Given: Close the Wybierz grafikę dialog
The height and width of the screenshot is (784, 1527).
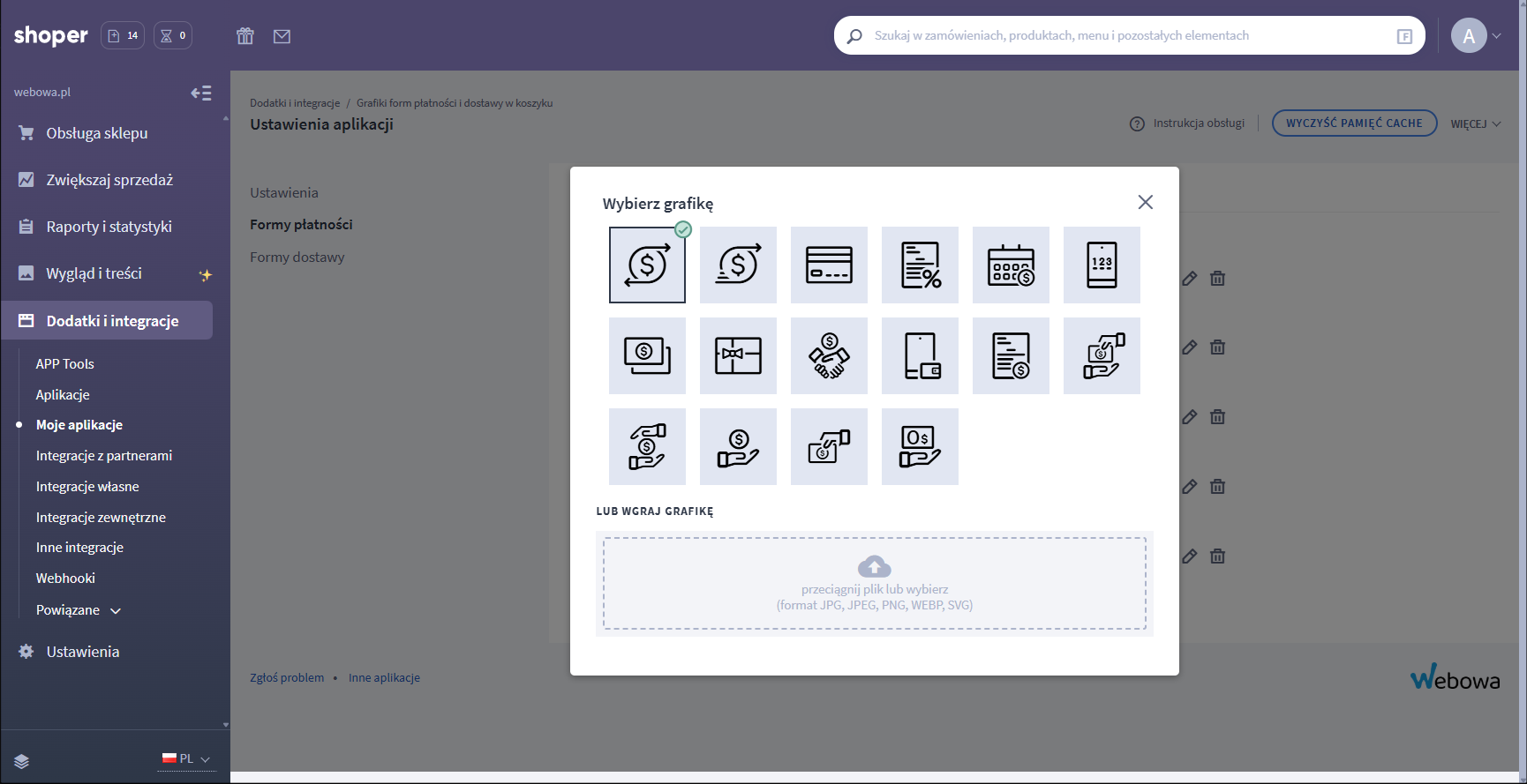Looking at the screenshot, I should tap(1145, 202).
